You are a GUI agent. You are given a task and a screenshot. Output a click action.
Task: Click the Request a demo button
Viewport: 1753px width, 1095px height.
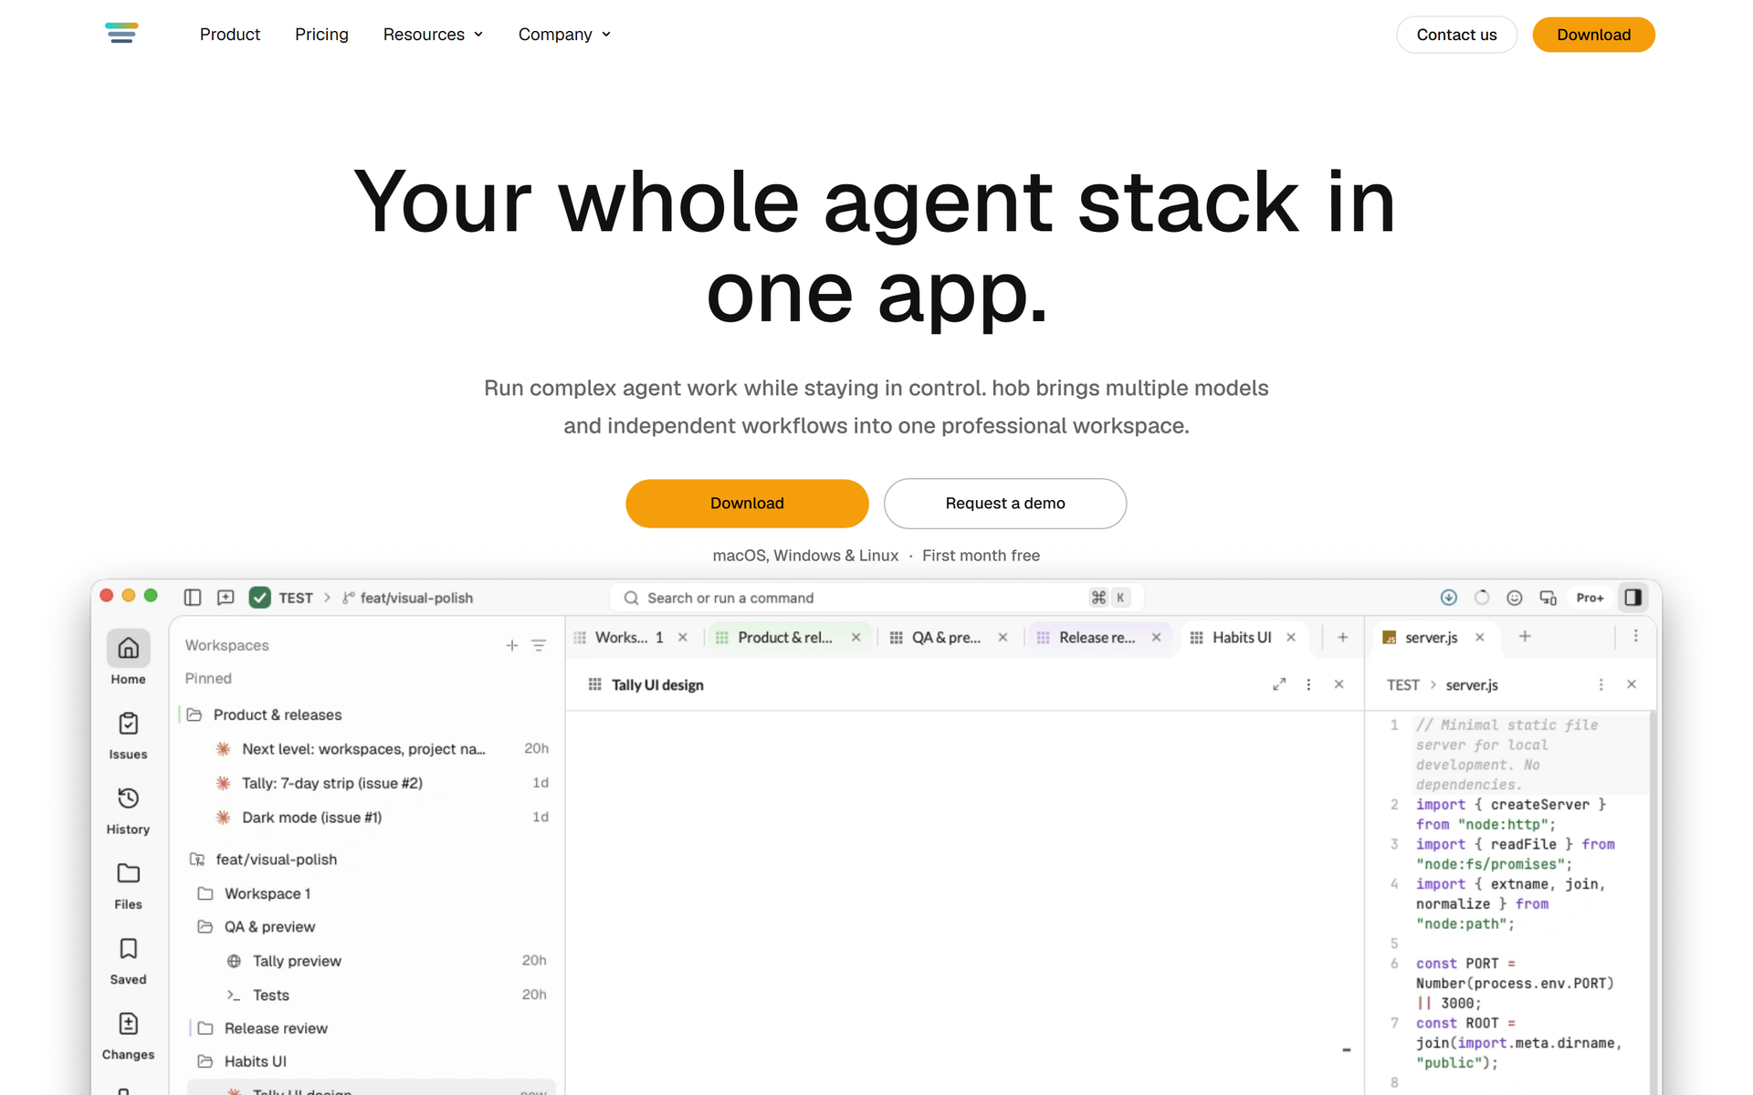(x=1005, y=504)
